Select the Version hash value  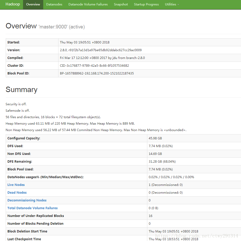click(101, 50)
